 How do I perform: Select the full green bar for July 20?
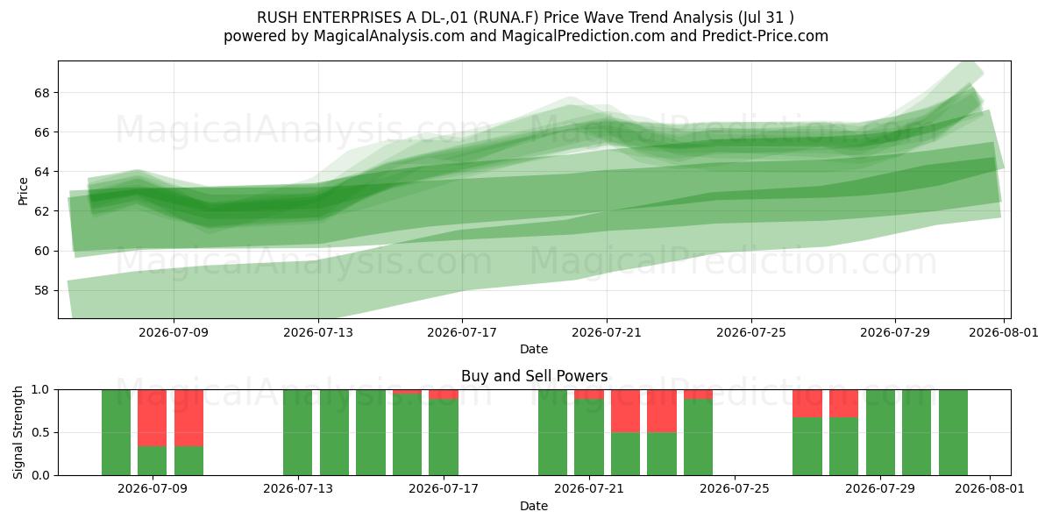click(552, 432)
